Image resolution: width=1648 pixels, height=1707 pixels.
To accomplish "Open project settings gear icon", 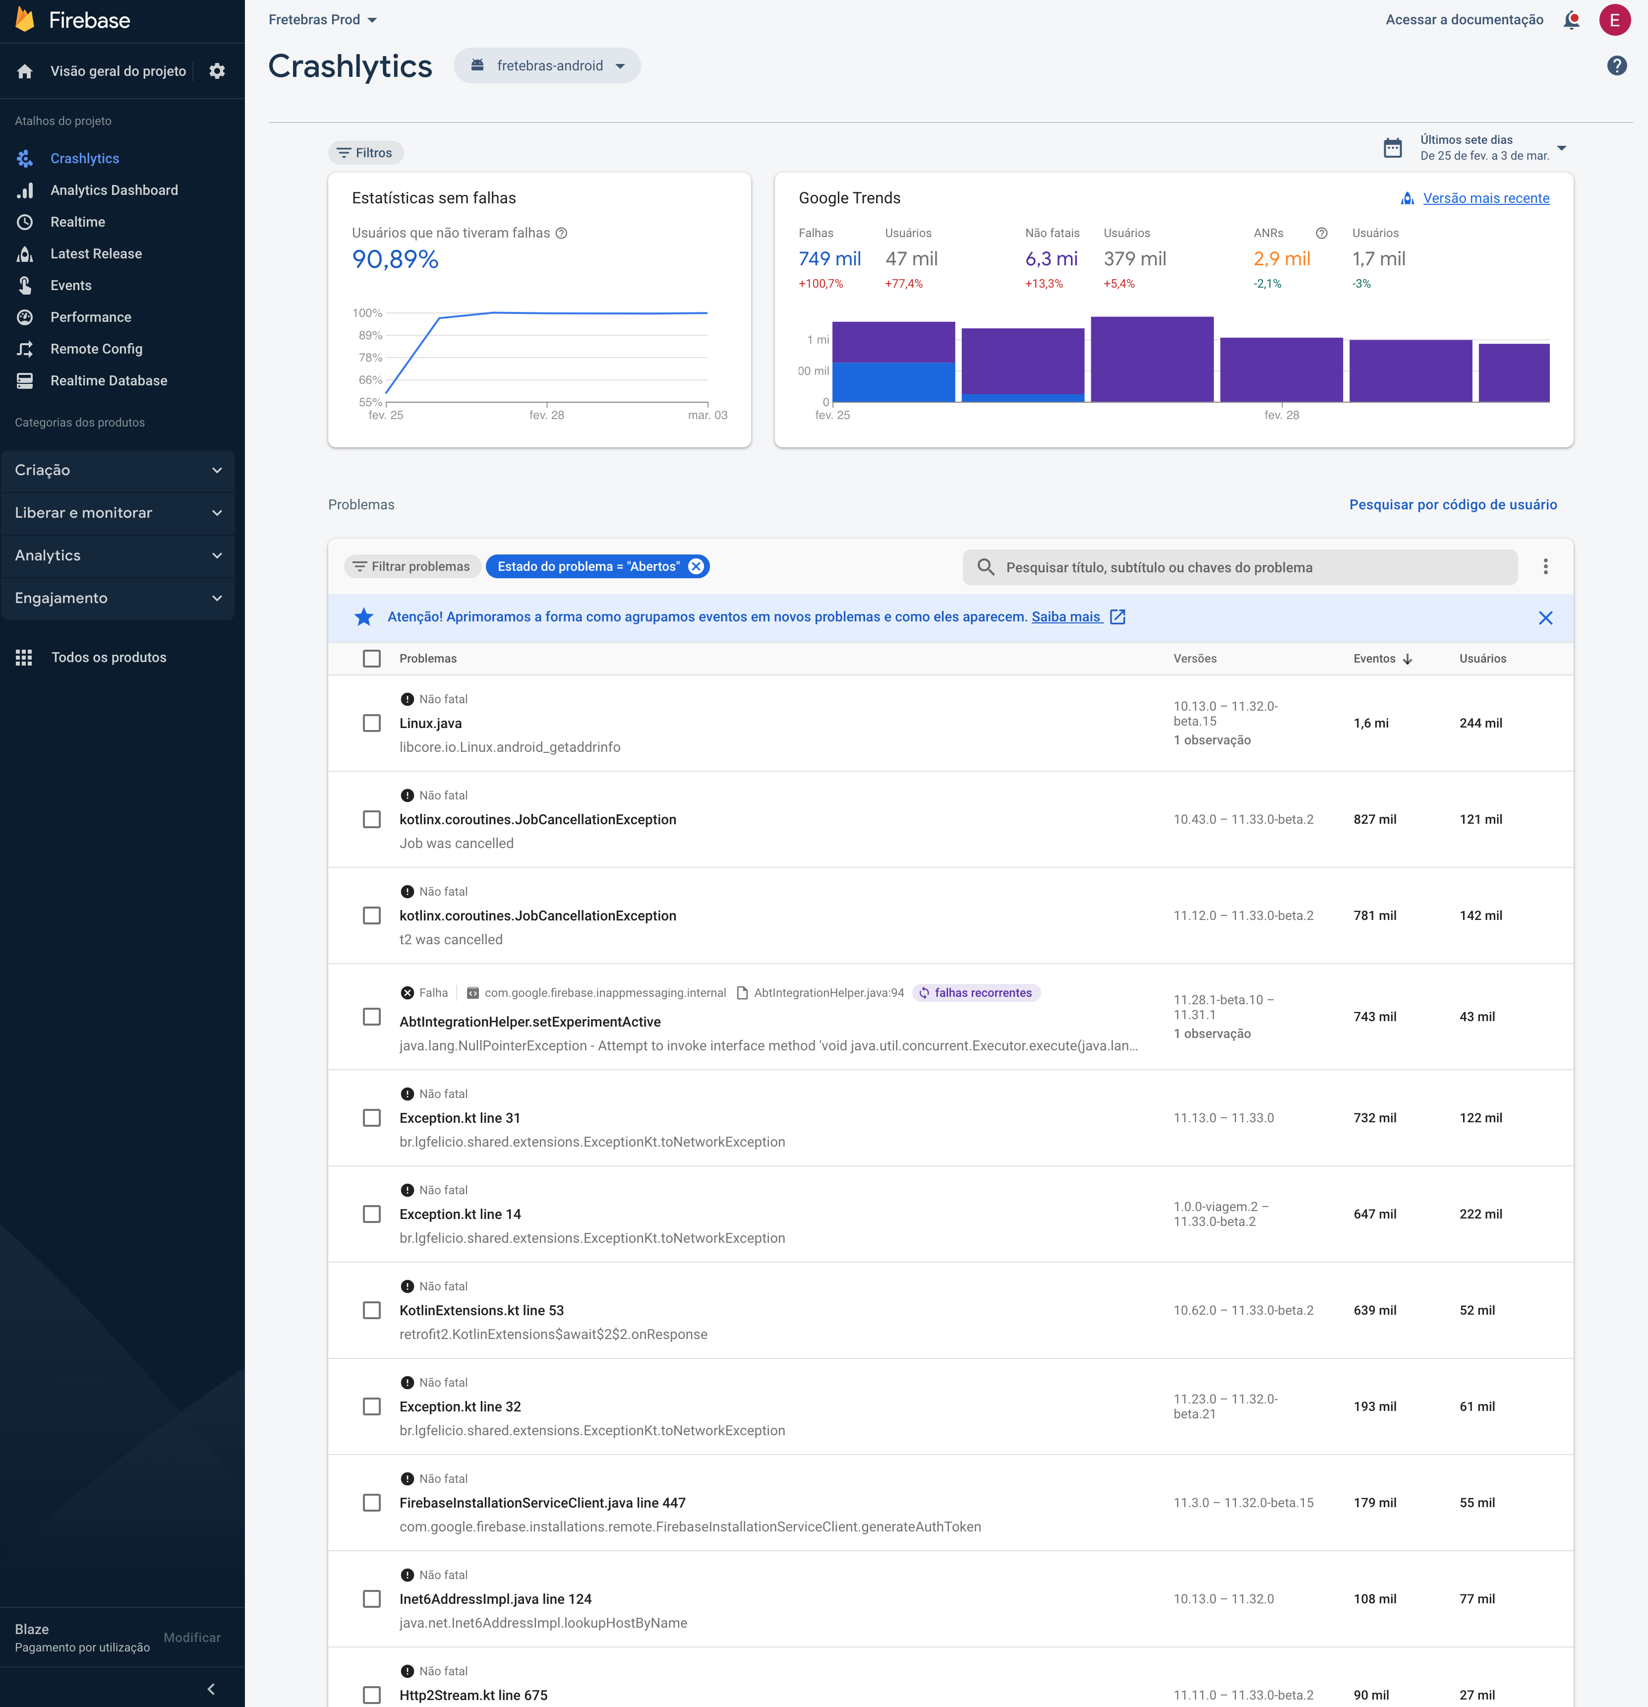I will [217, 71].
